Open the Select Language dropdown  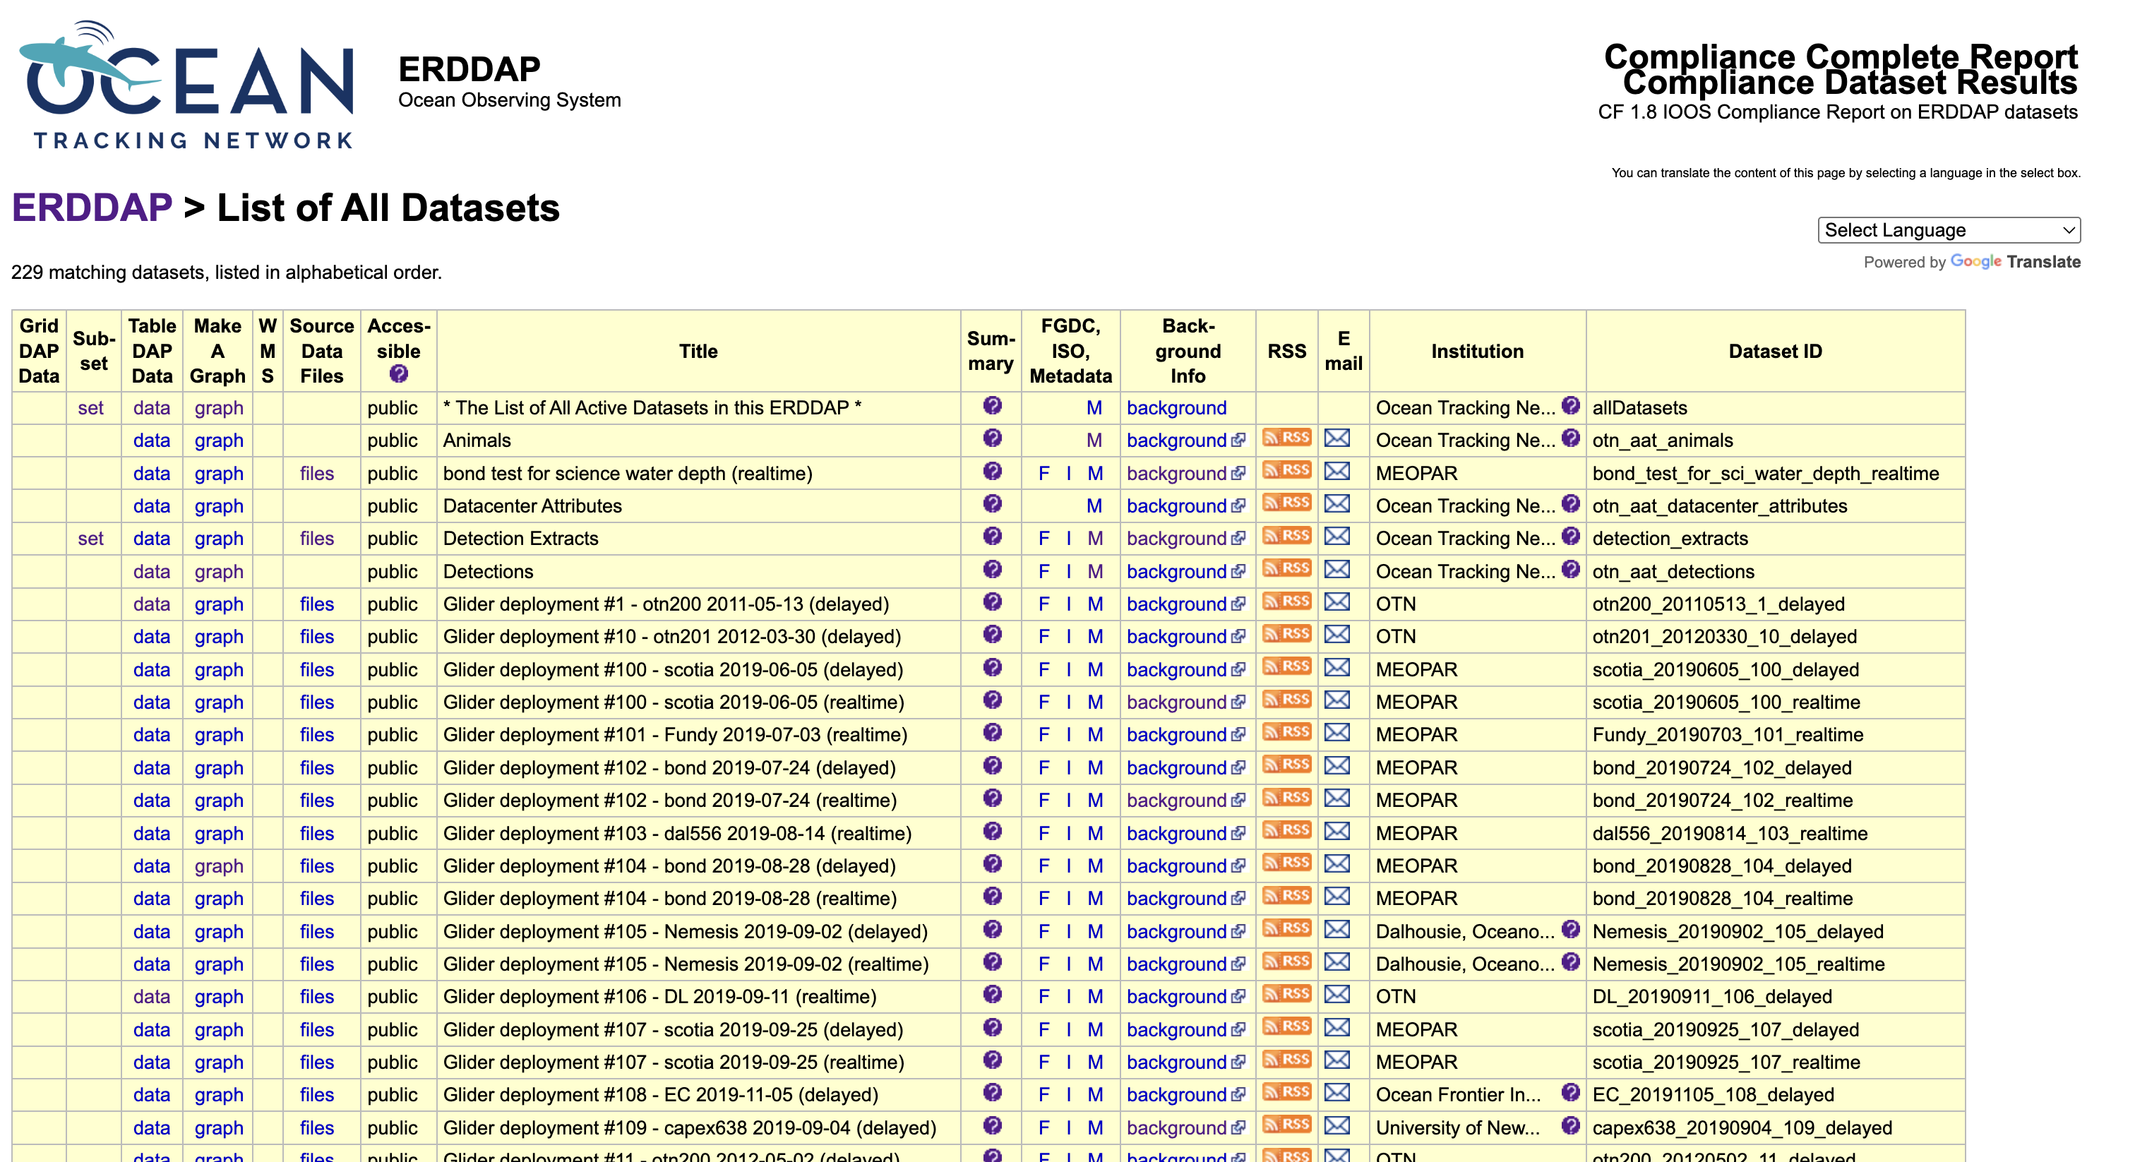[1949, 229]
